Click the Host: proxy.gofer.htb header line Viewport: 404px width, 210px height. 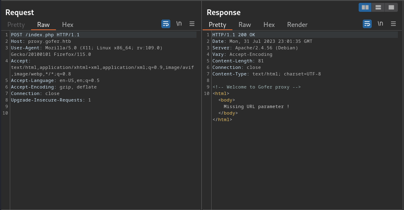tap(41, 41)
